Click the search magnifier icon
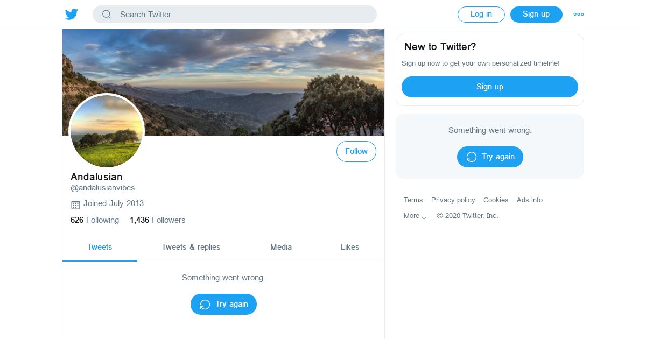This screenshot has height=339, width=646. (x=107, y=15)
